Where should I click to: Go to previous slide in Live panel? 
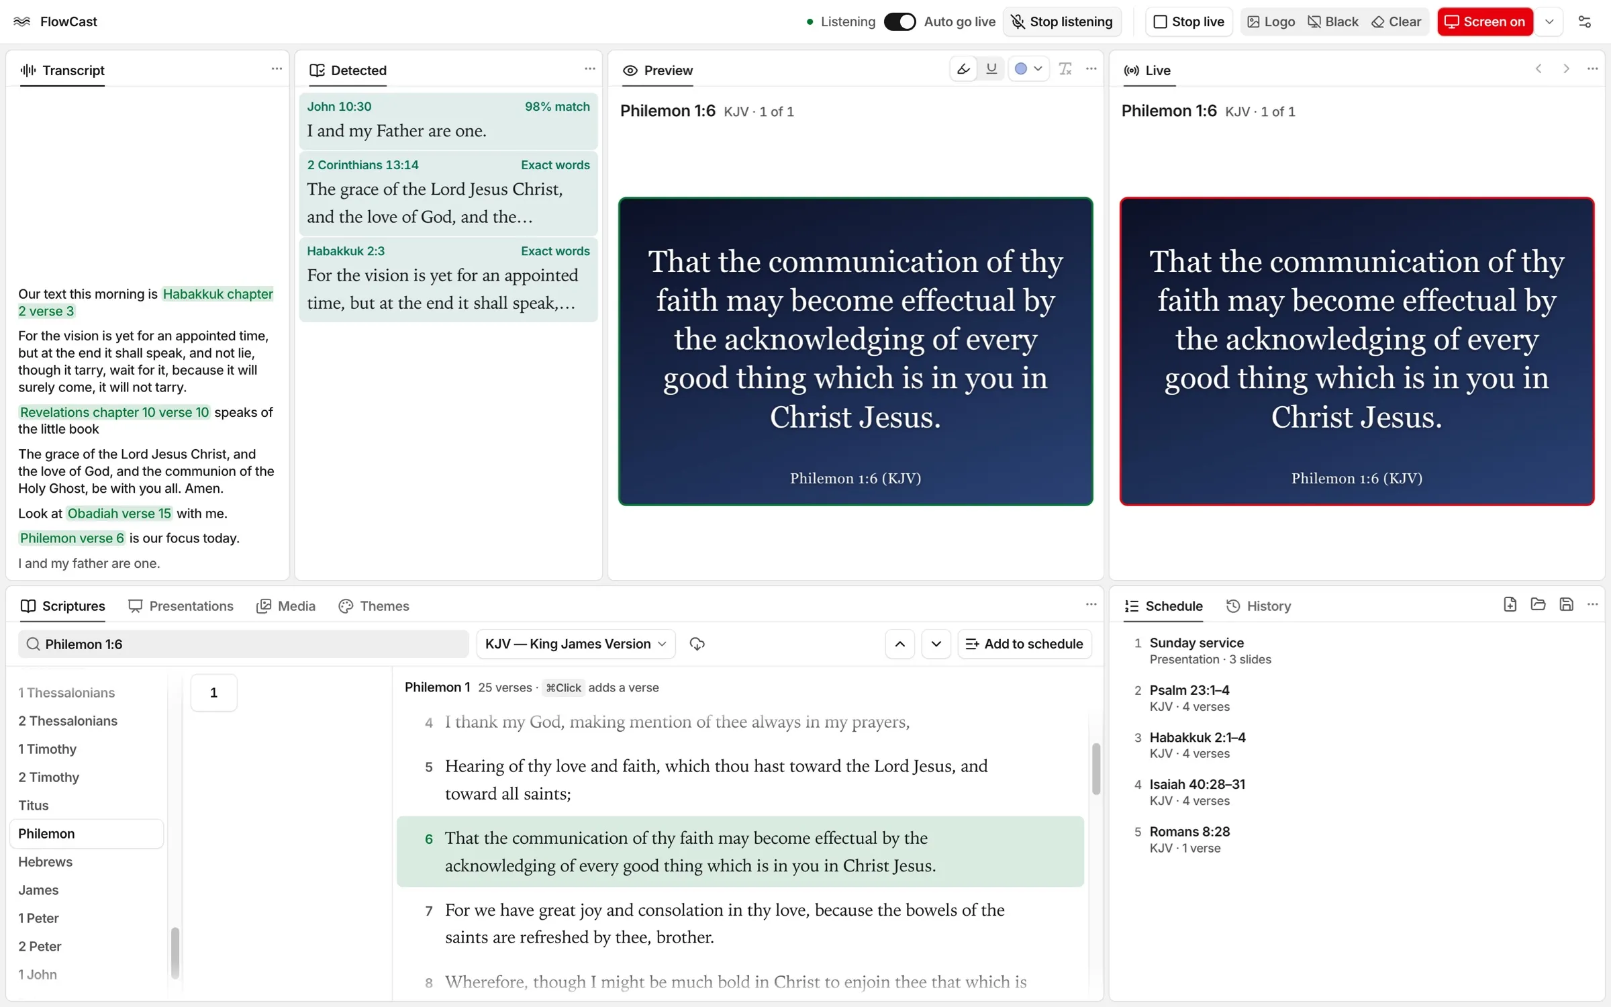(x=1539, y=69)
